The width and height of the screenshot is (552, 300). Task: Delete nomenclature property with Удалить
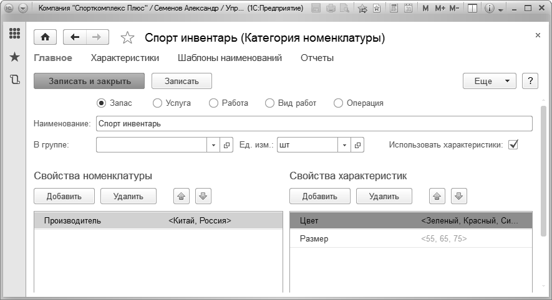pyautogui.click(x=128, y=196)
